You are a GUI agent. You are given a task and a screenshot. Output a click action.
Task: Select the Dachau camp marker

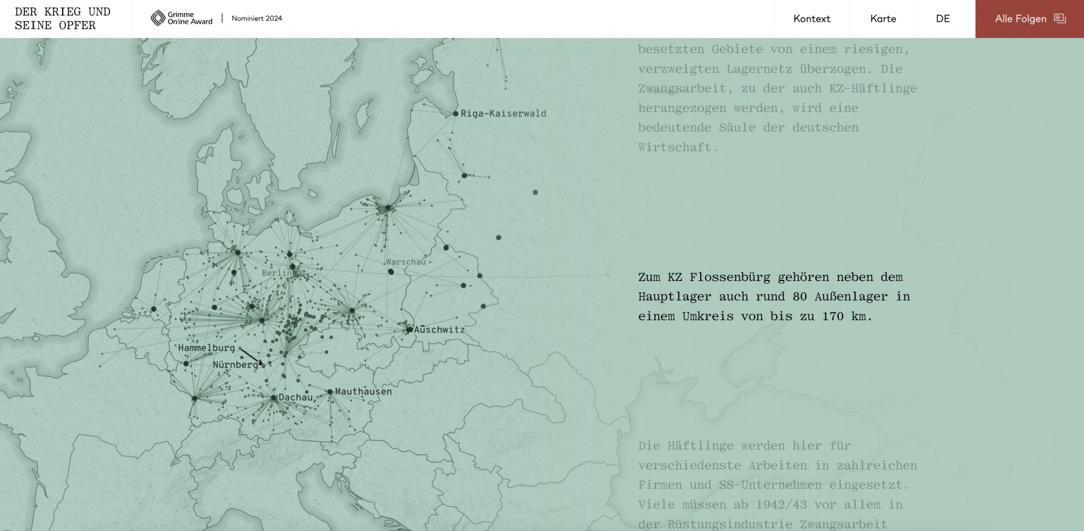pos(274,398)
